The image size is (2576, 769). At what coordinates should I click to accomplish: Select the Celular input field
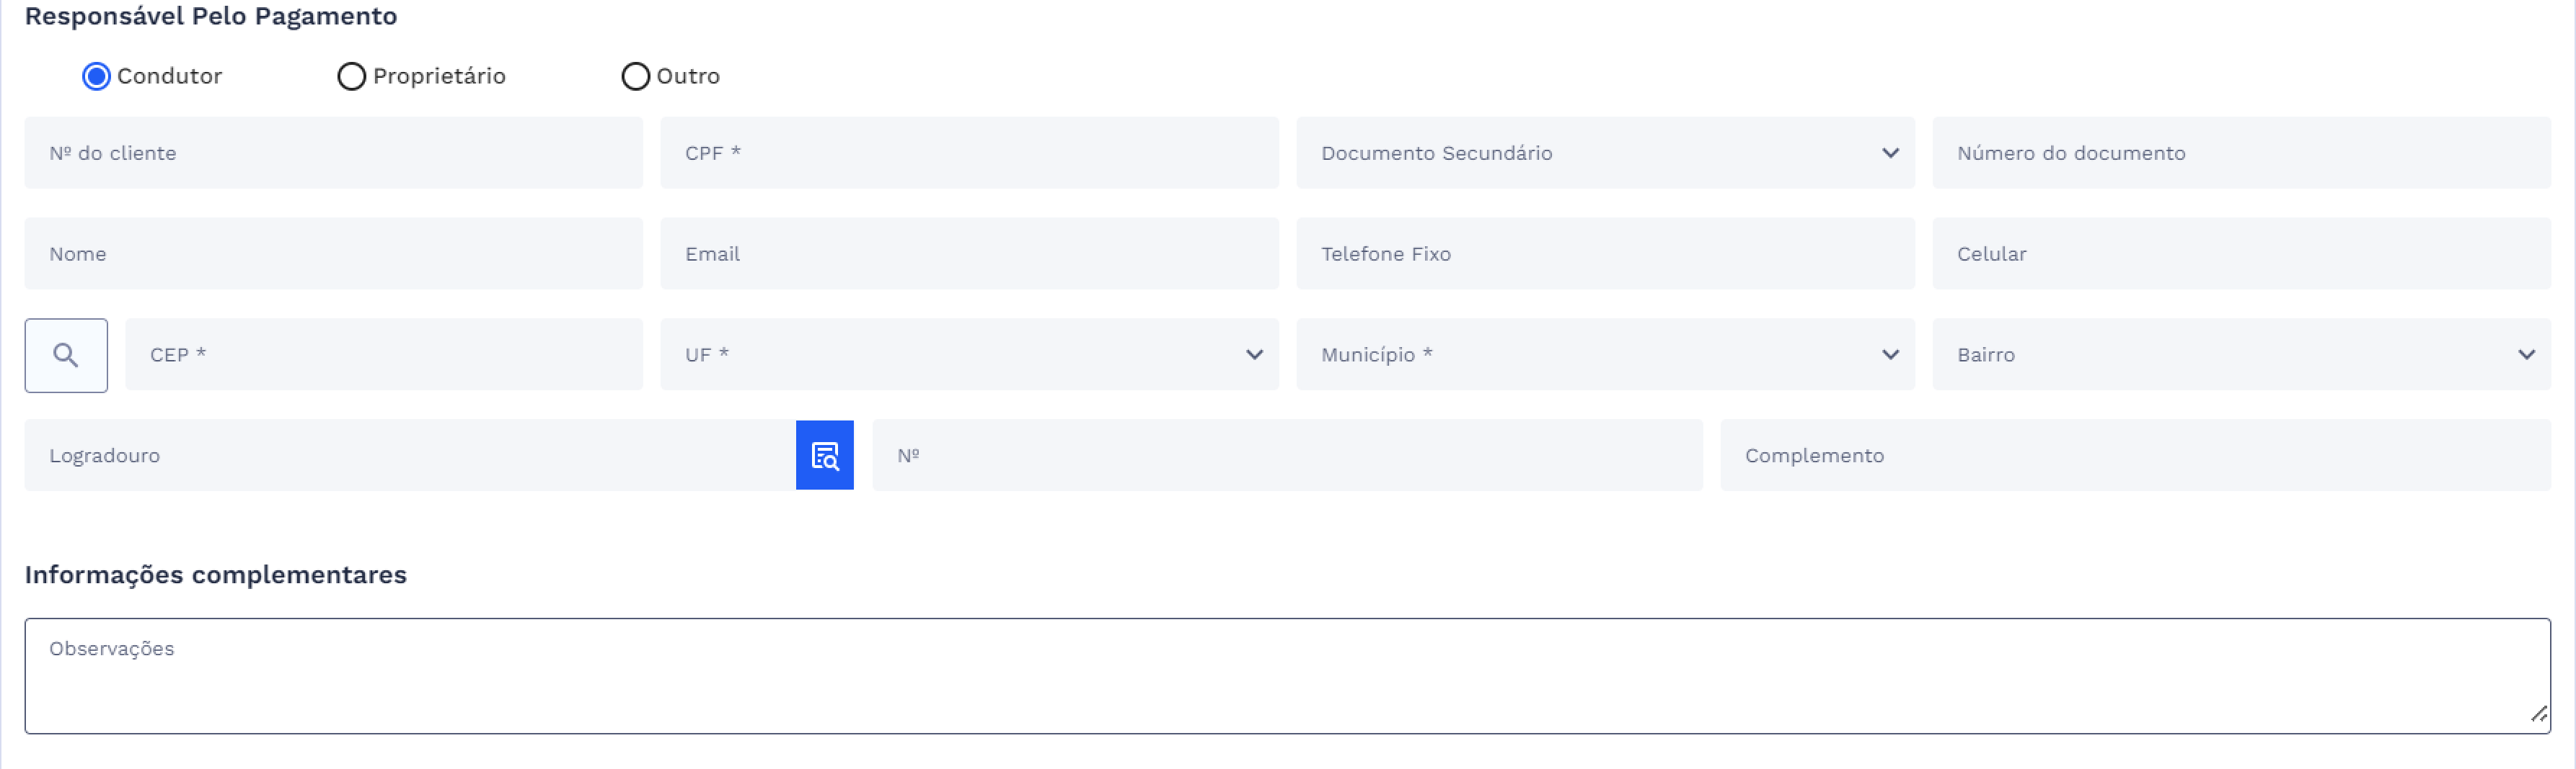coord(2240,253)
